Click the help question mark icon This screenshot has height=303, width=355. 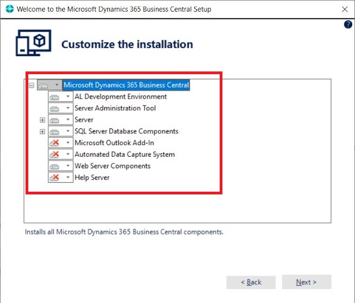(348, 24)
